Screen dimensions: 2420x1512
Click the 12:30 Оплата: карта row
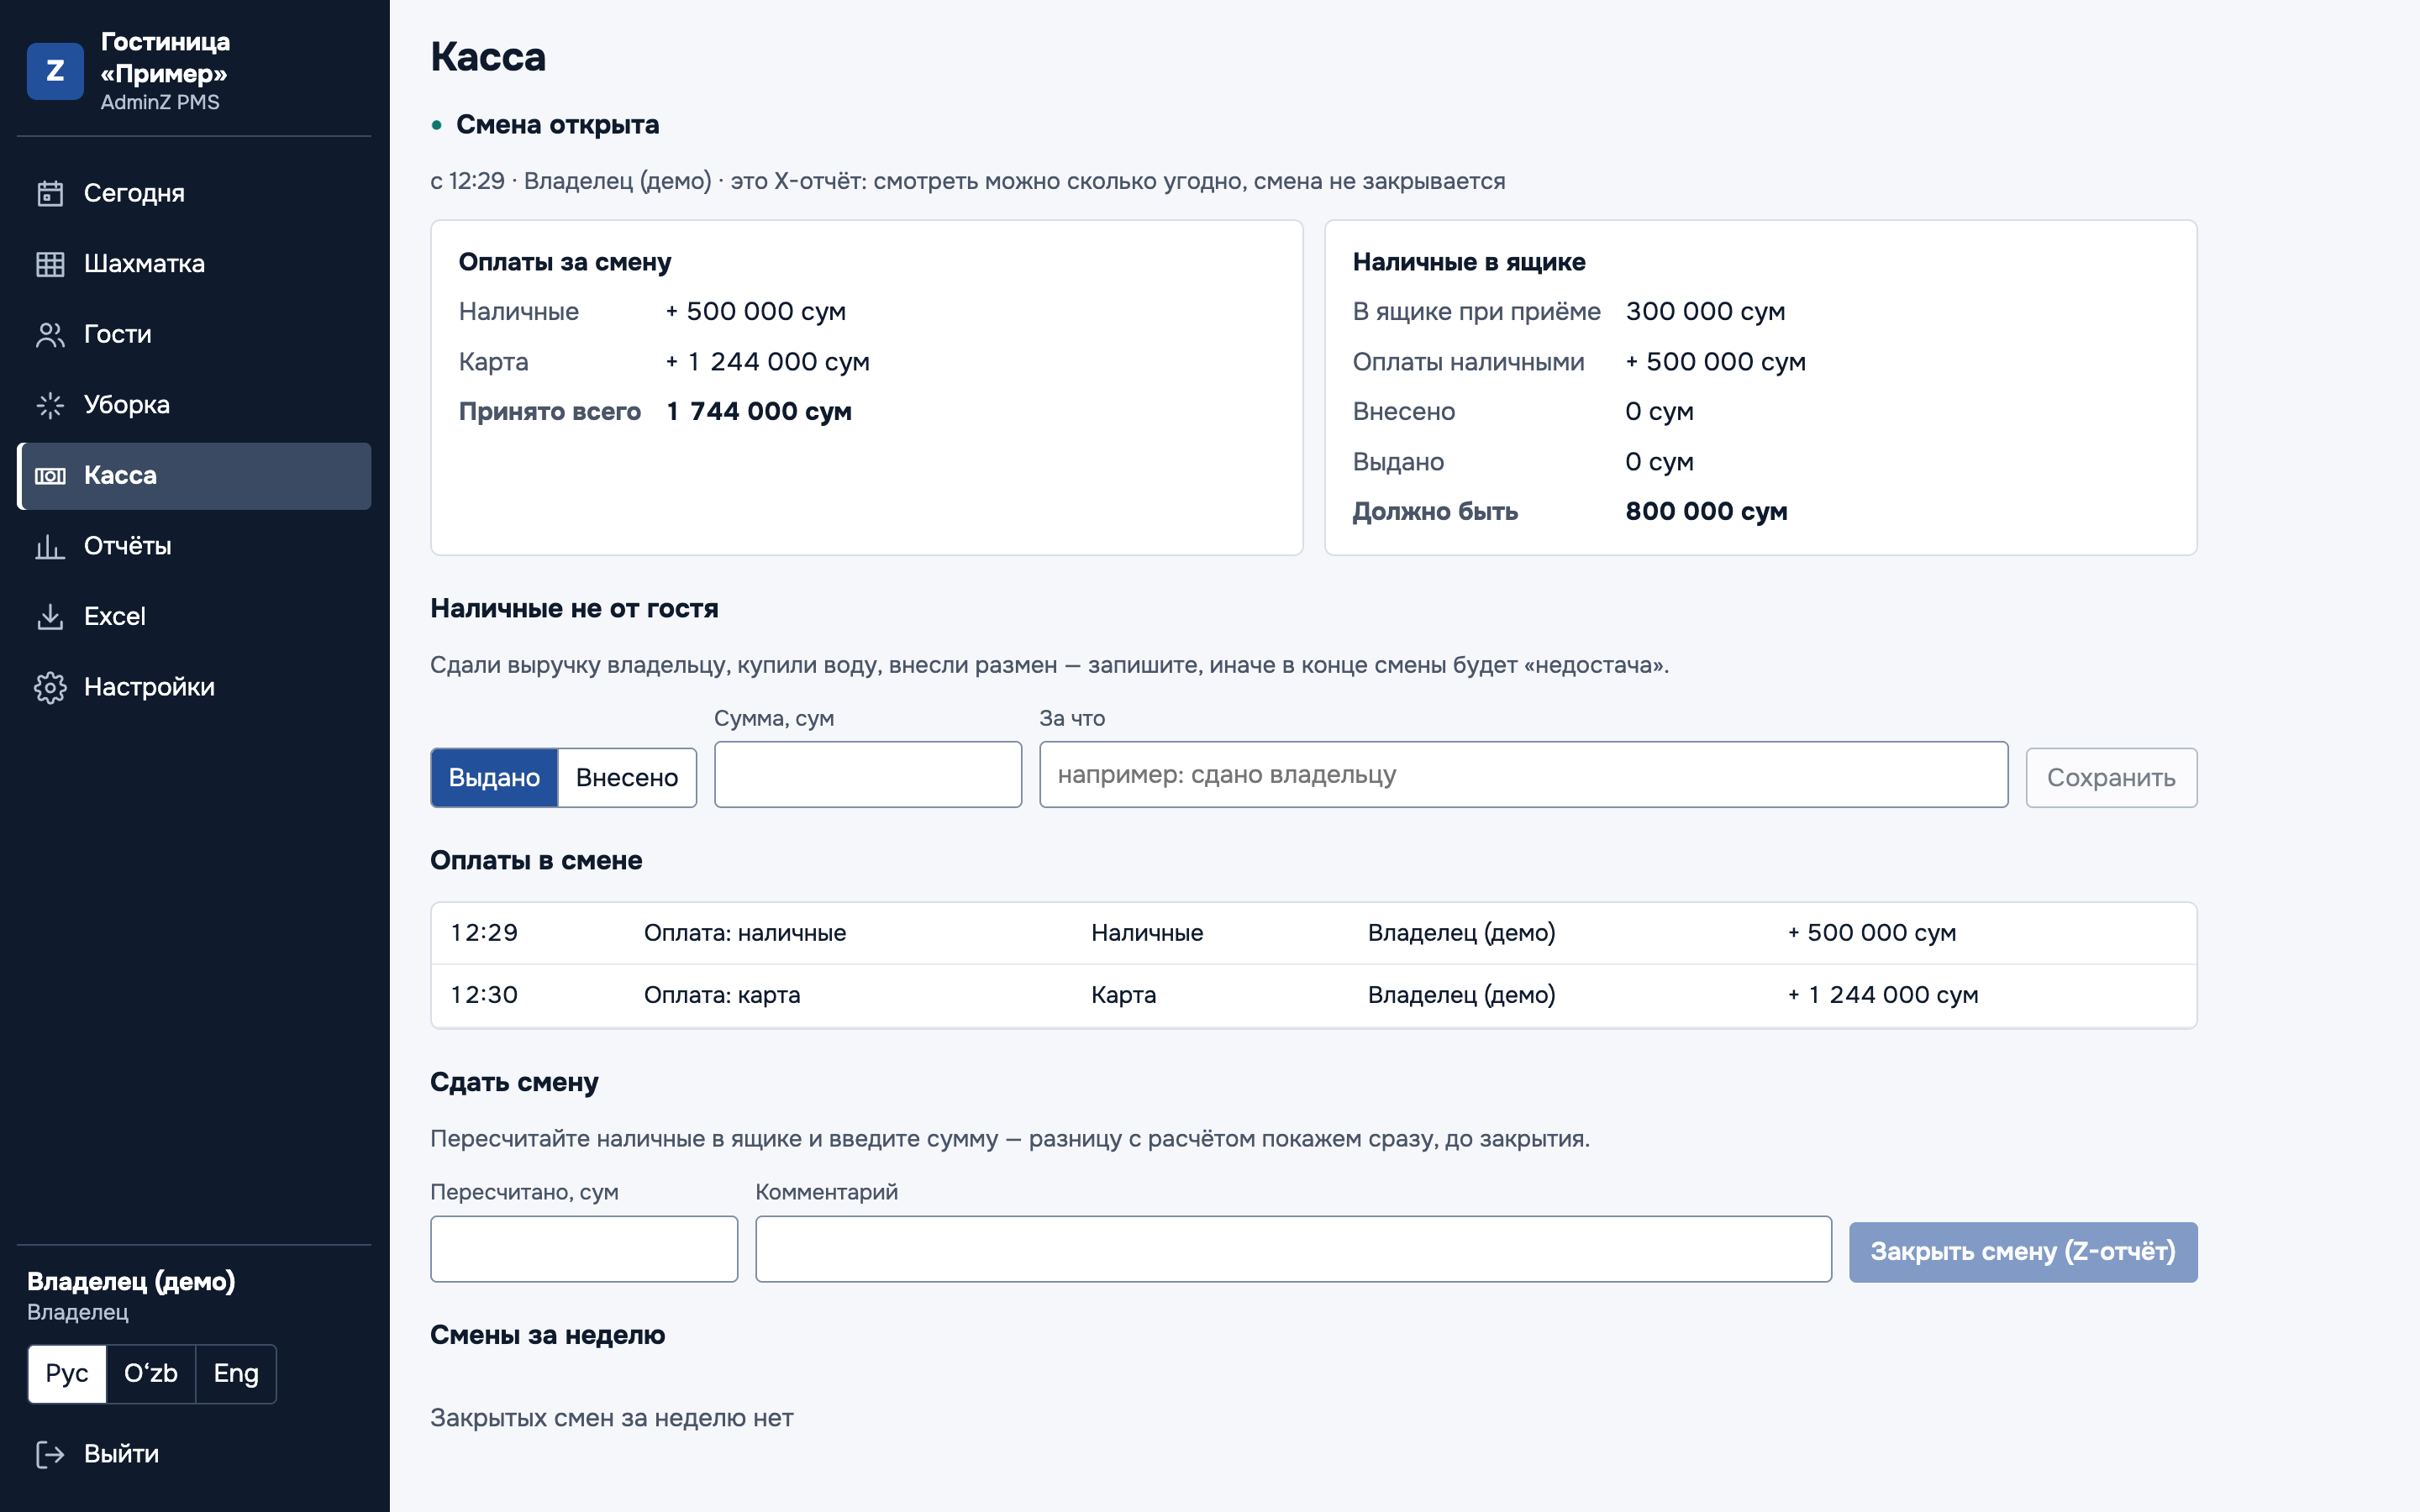pos(1313,995)
